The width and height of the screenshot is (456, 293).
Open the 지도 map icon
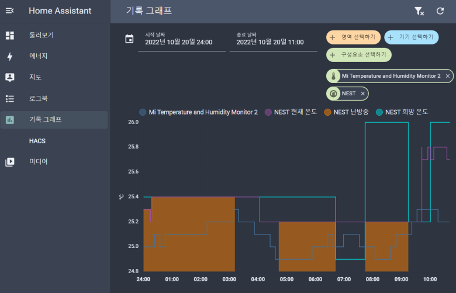click(10, 77)
